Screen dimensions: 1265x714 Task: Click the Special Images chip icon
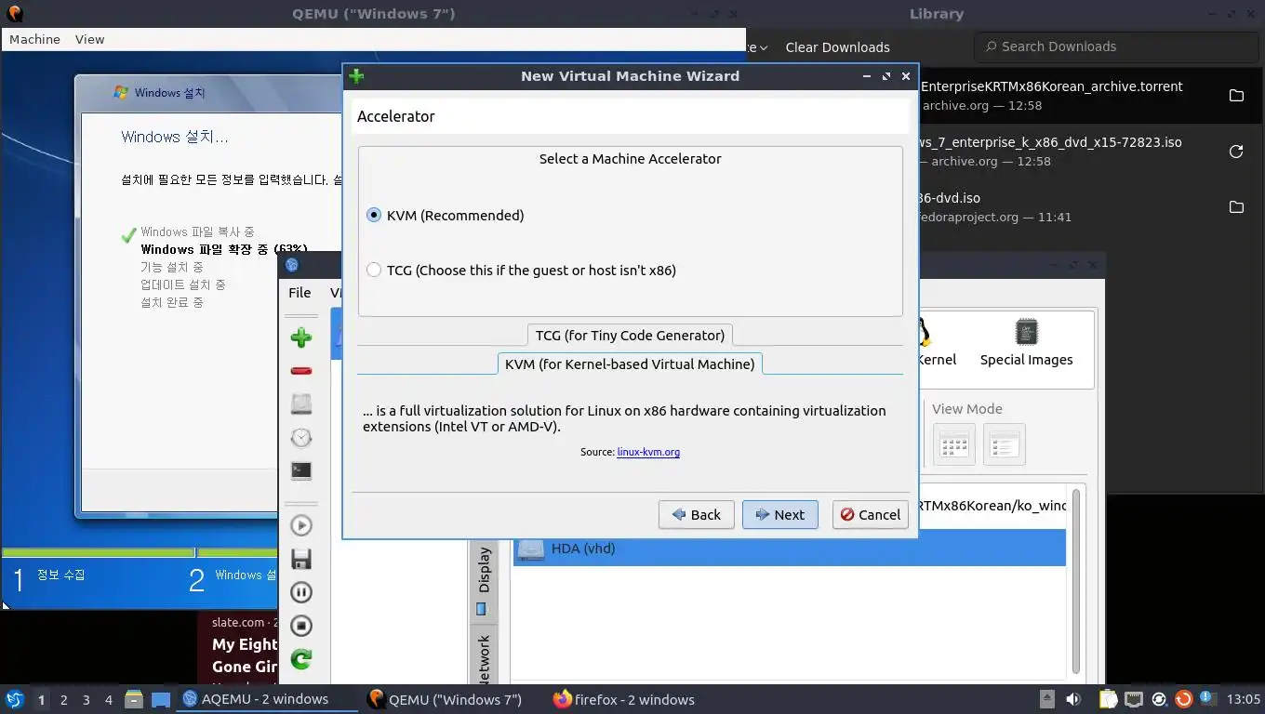1026,343
